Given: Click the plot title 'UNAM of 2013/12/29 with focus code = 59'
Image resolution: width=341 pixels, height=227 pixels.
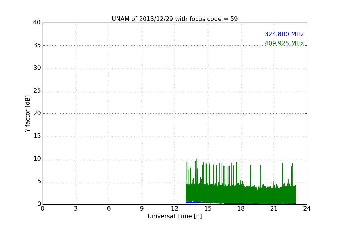Looking at the screenshot, I should (x=174, y=19).
